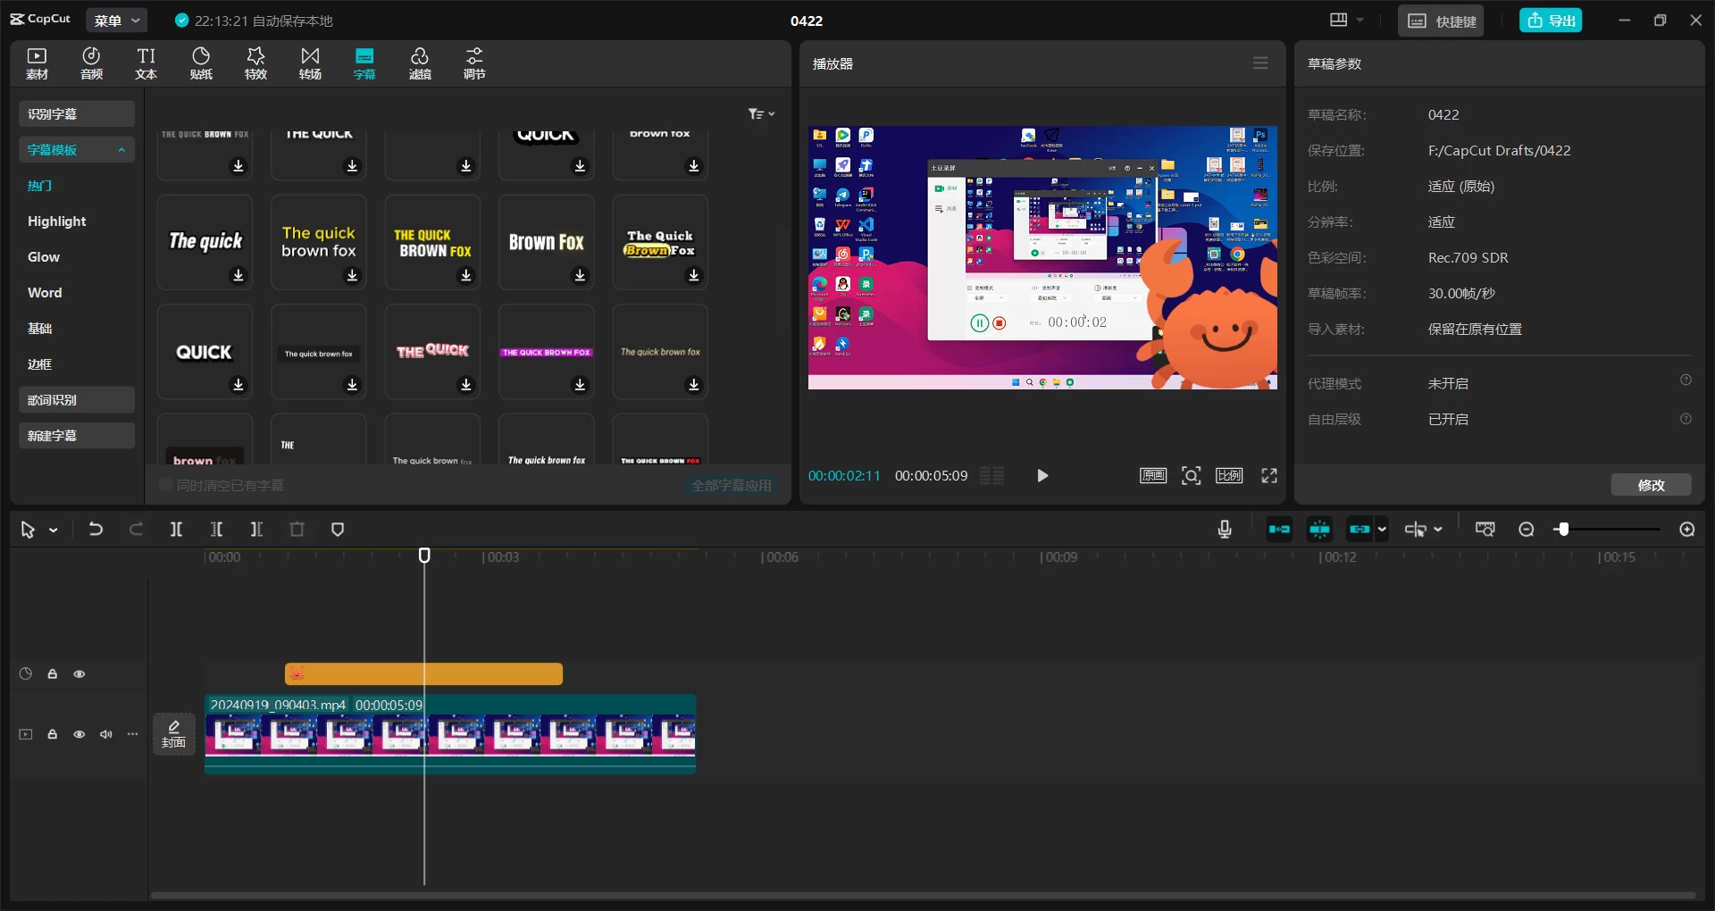The image size is (1715, 911).
Task: Click the 快捷键 shortcuts button
Action: click(1441, 21)
